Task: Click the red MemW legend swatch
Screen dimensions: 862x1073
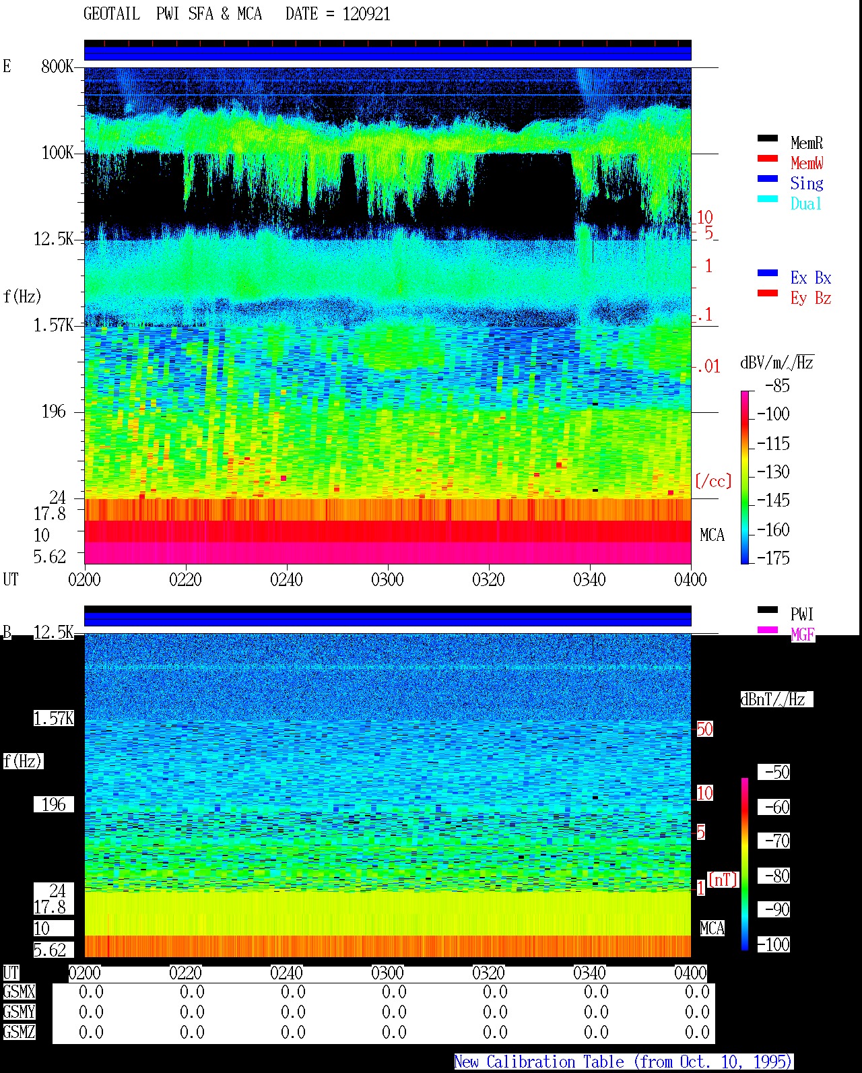Action: (768, 158)
